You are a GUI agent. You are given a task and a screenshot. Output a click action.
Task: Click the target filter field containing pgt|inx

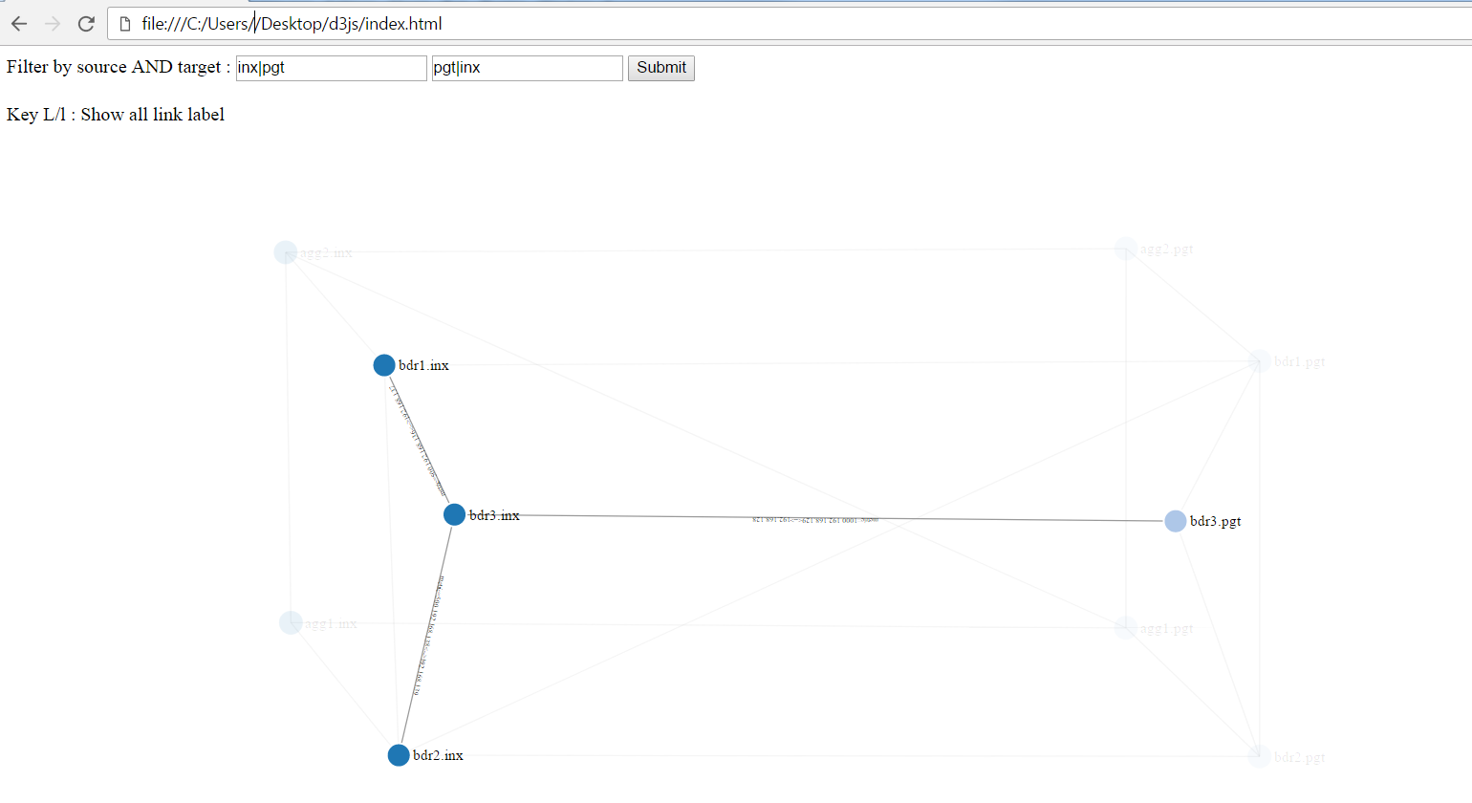(527, 68)
